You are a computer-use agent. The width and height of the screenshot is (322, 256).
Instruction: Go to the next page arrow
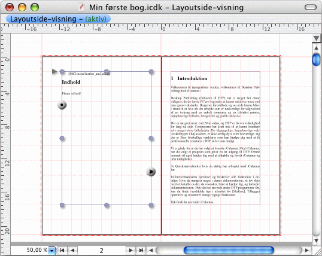pos(130,250)
